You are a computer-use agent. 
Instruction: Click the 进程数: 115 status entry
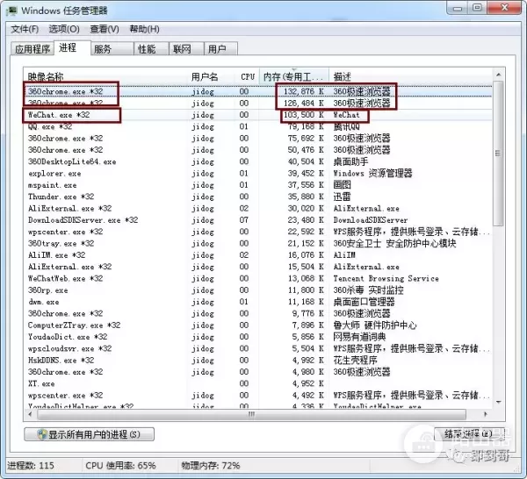(x=31, y=466)
